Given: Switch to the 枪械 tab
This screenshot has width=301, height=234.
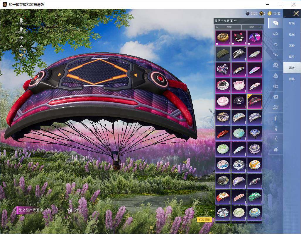Looking at the screenshot, I should [x=292, y=35].
